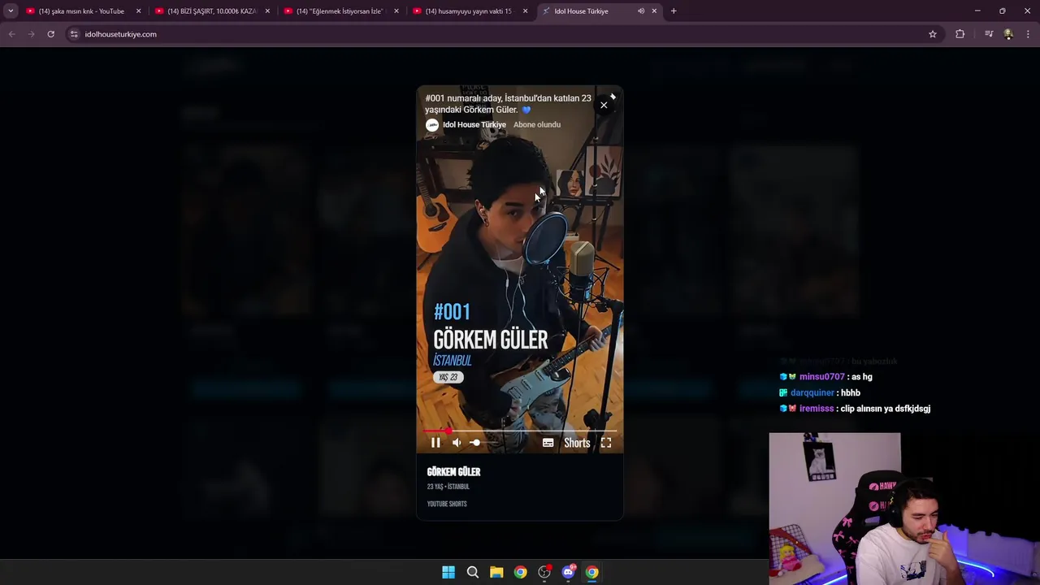Image resolution: width=1040 pixels, height=585 pixels.
Task: Click Idol House Türkiye channel avatar
Action: [x=432, y=124]
